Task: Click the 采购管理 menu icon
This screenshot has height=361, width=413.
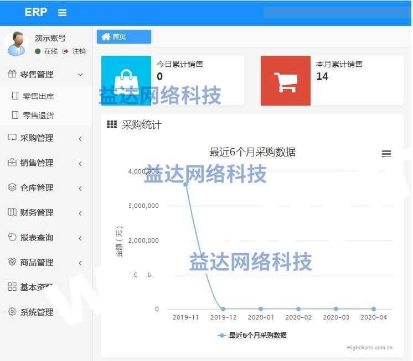Action: pyautogui.click(x=12, y=138)
